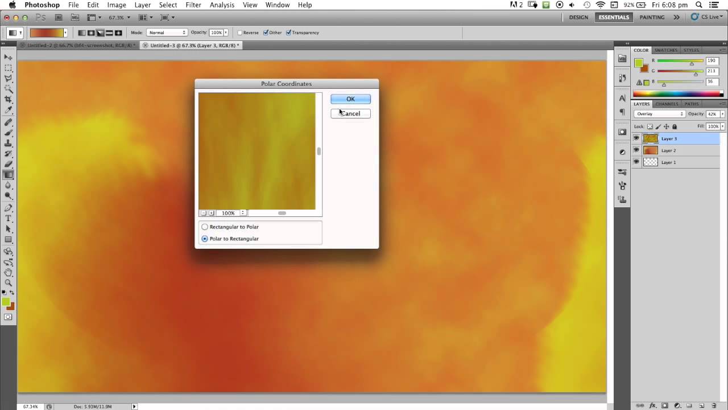Screen dimensions: 728x410
Task: Enable the Reverse checkbox
Action: pyautogui.click(x=240, y=33)
